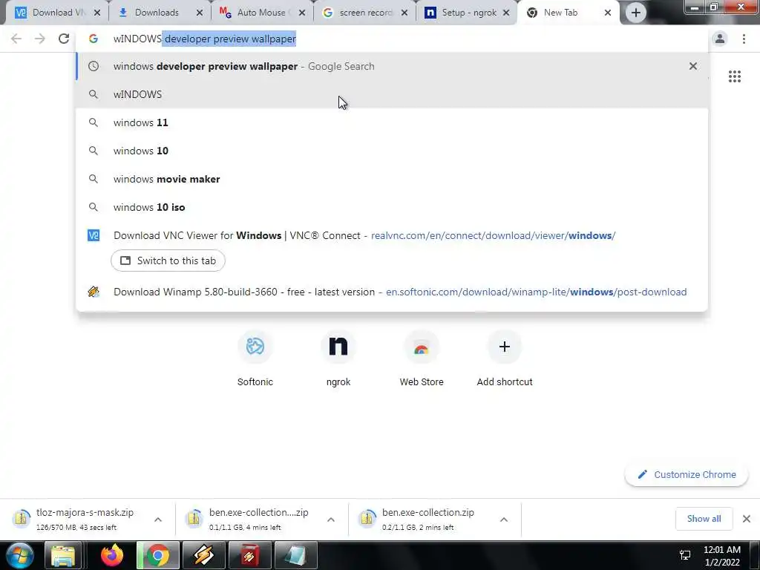Open a new tab with plus button
This screenshot has height=570, width=760.
pyautogui.click(x=636, y=13)
